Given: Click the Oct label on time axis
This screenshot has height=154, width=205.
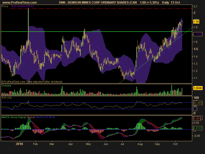Looking at the screenshot, I should click(175, 144).
